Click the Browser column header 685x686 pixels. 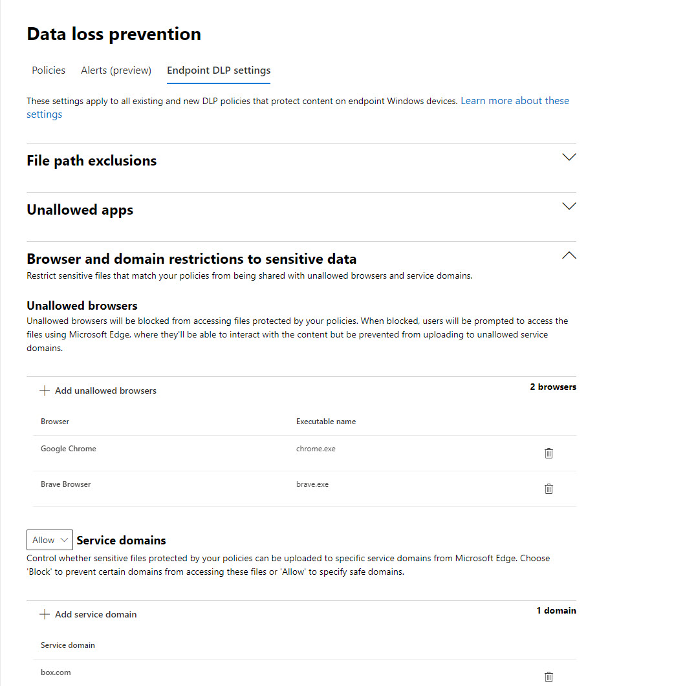tap(55, 422)
